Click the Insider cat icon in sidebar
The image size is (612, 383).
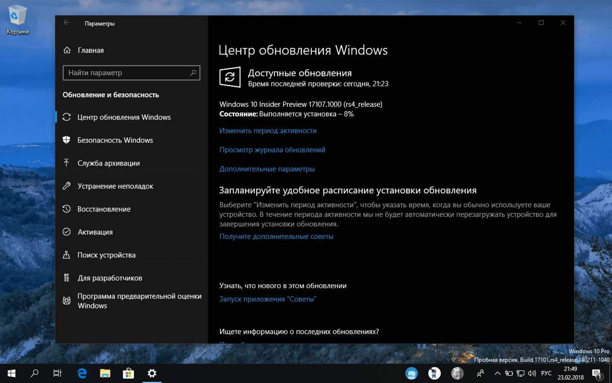67,301
